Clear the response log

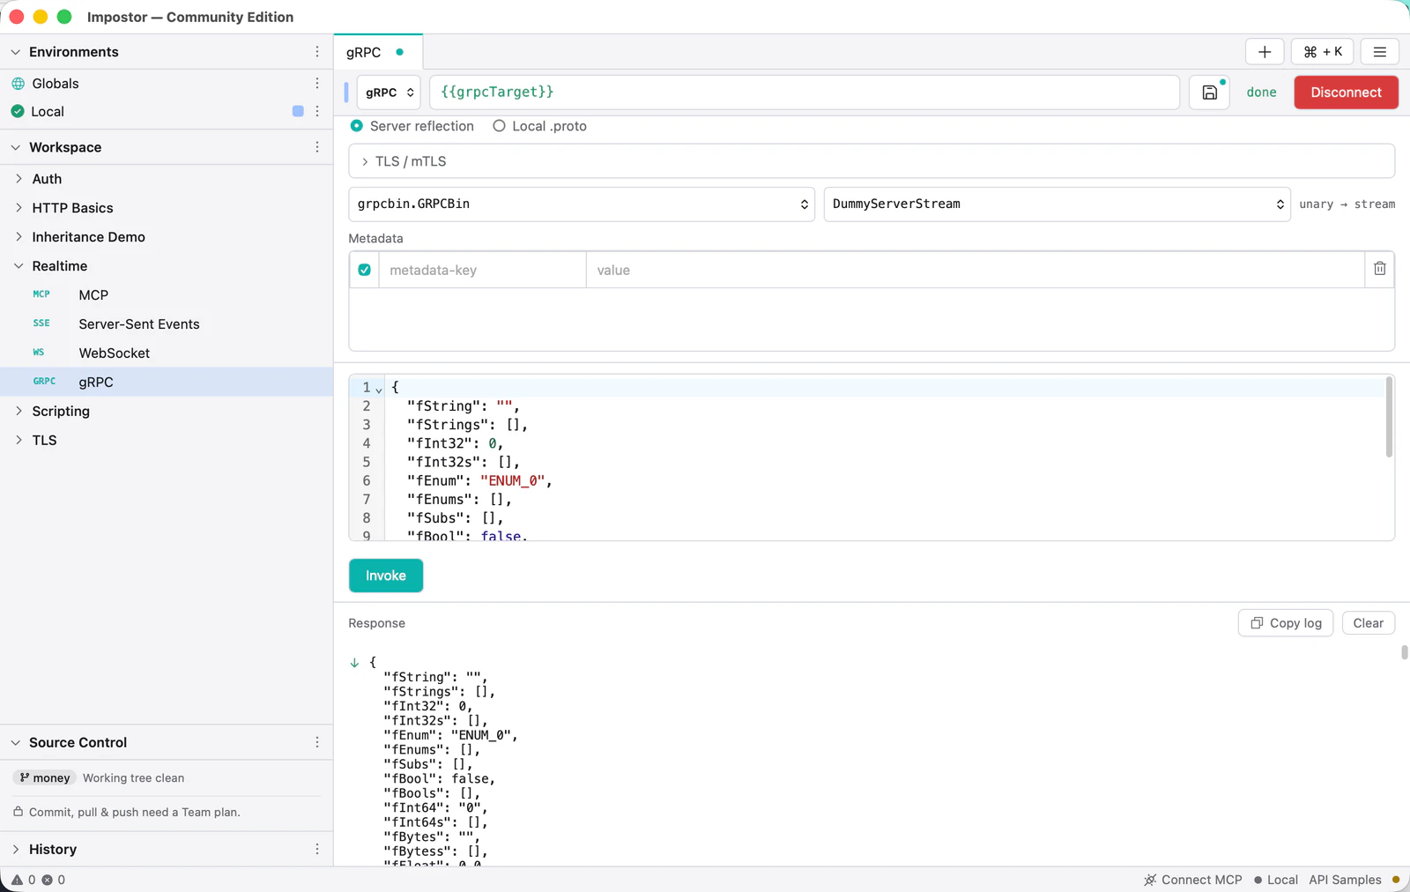(1368, 623)
